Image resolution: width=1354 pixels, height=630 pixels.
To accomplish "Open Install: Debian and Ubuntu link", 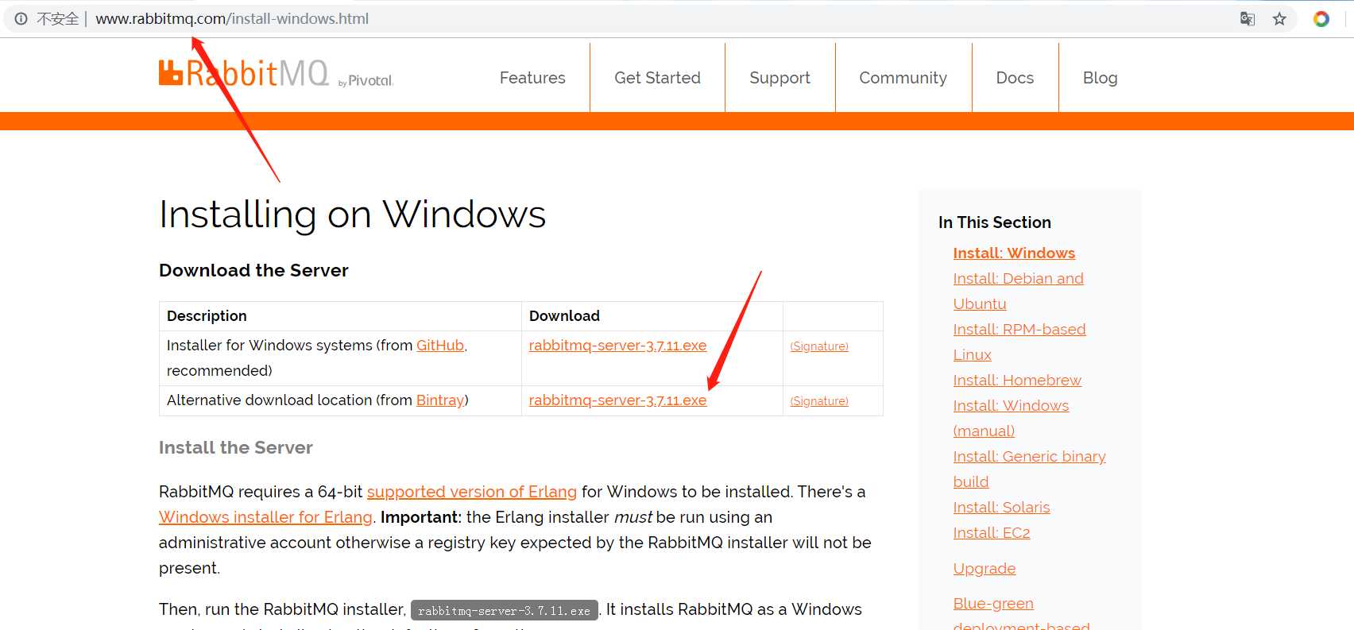I will click(x=1018, y=292).
